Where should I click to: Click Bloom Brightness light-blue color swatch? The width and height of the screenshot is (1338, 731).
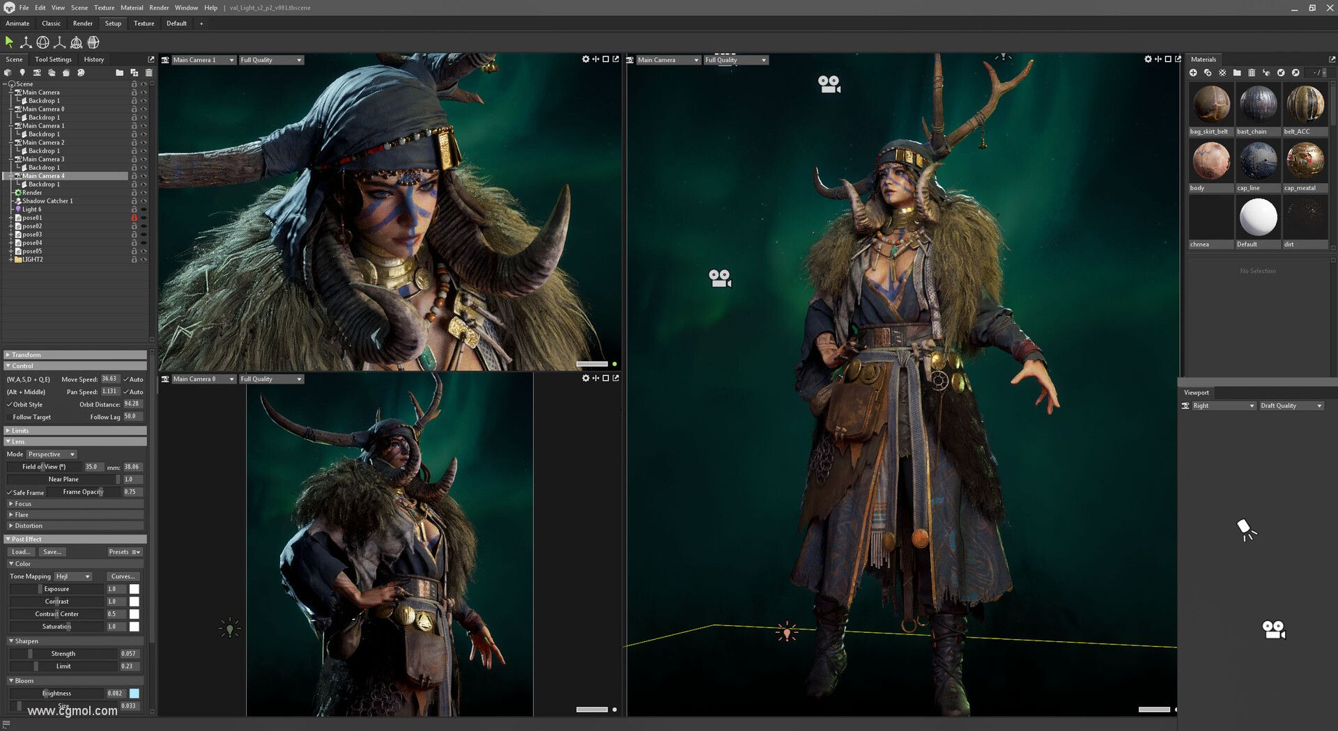click(134, 693)
